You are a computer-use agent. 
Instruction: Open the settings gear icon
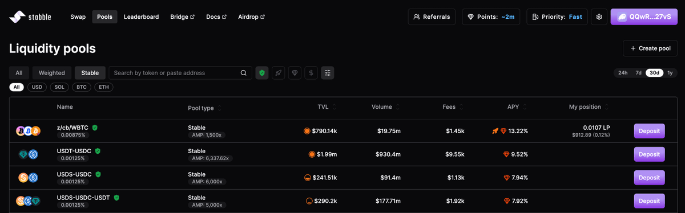tap(599, 17)
